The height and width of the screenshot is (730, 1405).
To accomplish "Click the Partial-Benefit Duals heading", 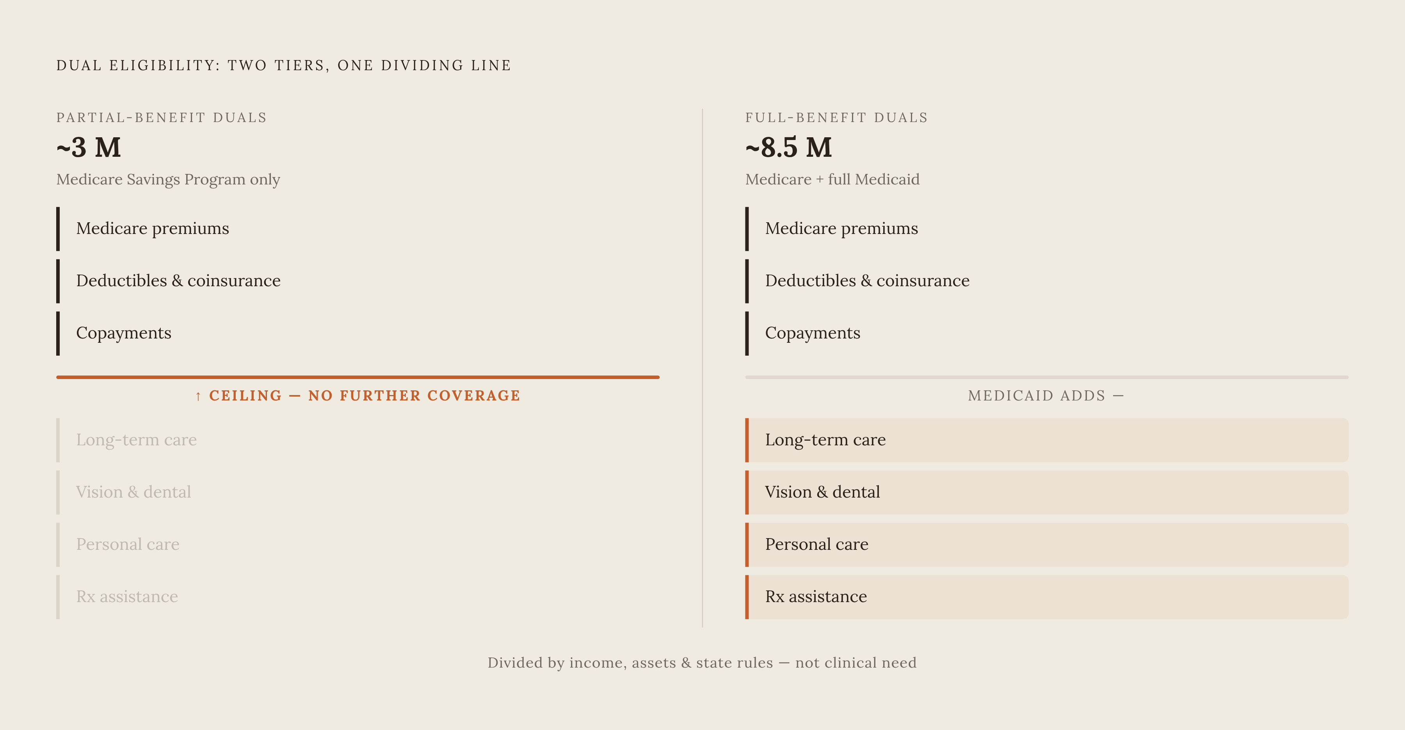I will pyautogui.click(x=162, y=118).
